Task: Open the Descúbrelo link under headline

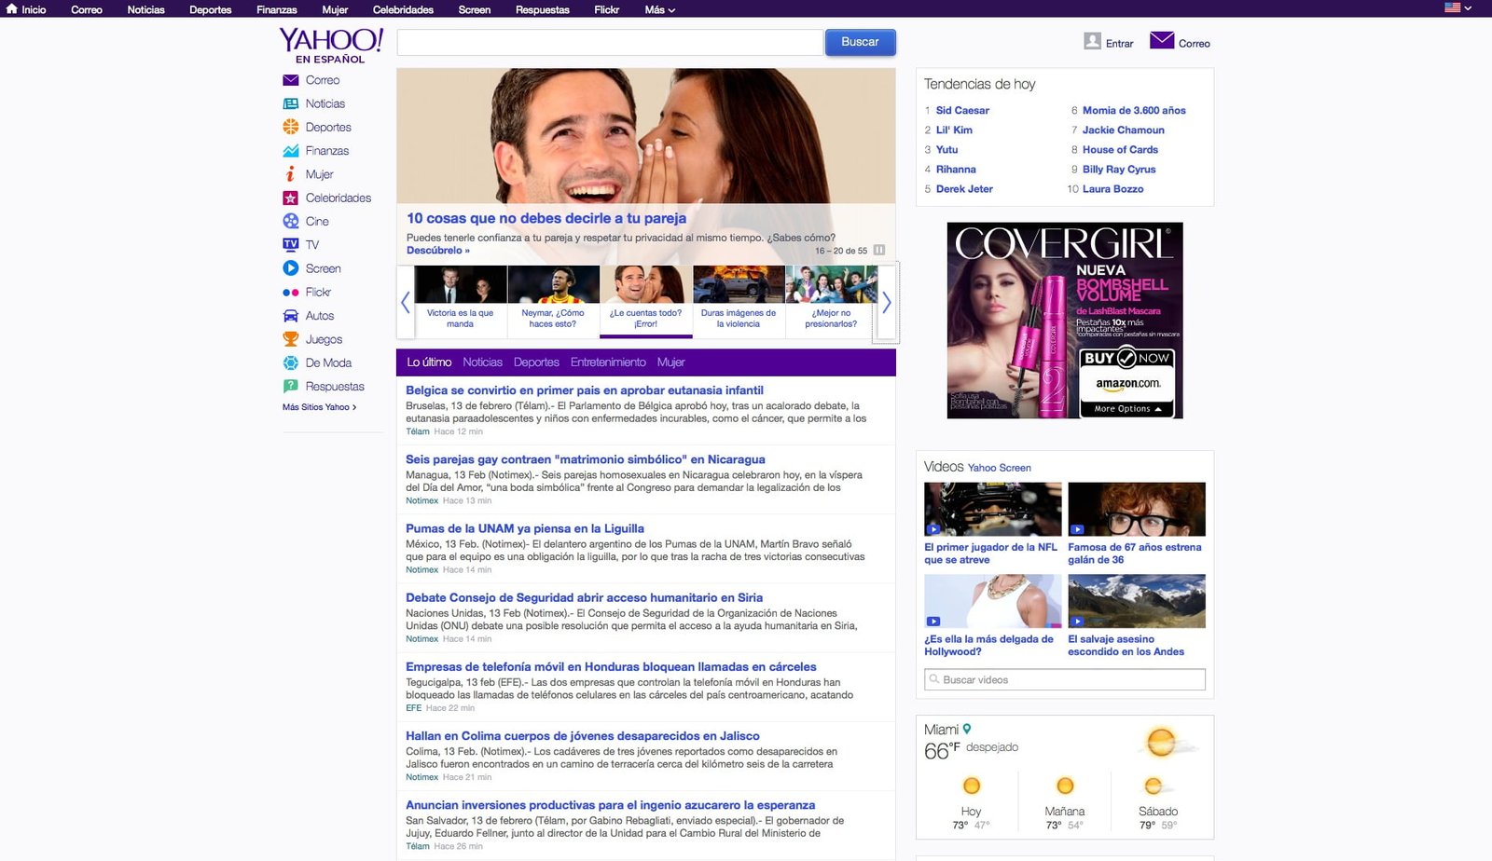Action: tap(438, 251)
